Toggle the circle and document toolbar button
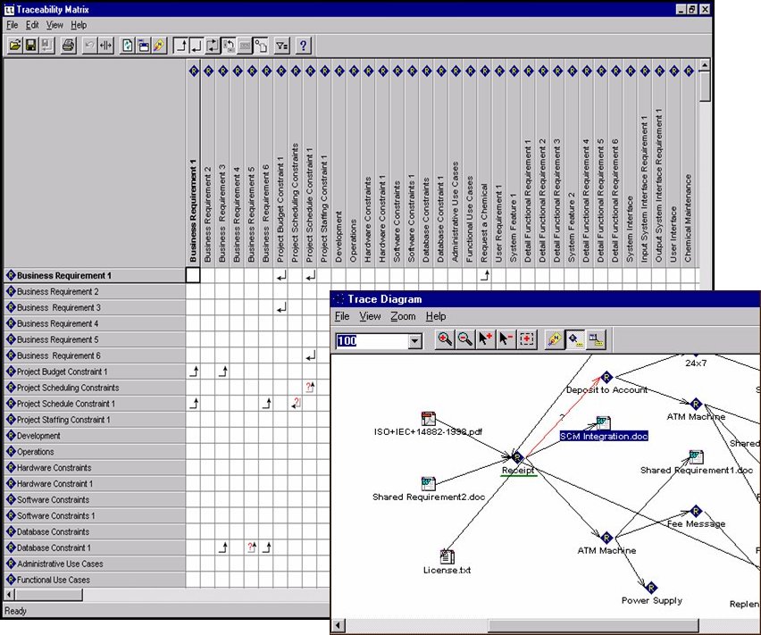761x635 pixels. 261,46
